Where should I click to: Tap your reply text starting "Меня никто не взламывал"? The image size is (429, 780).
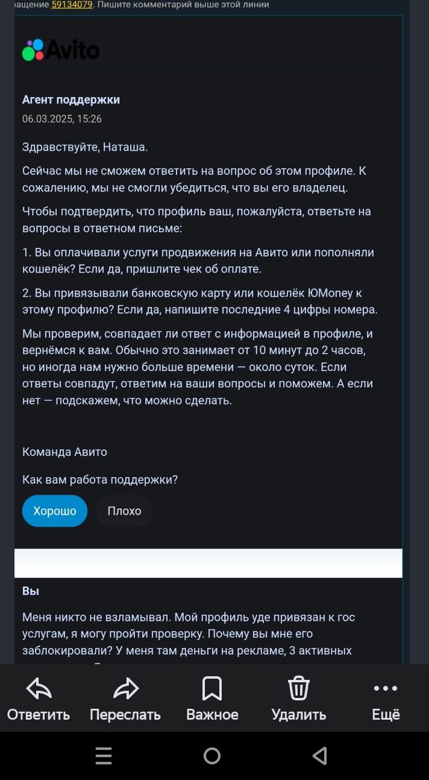(x=189, y=633)
